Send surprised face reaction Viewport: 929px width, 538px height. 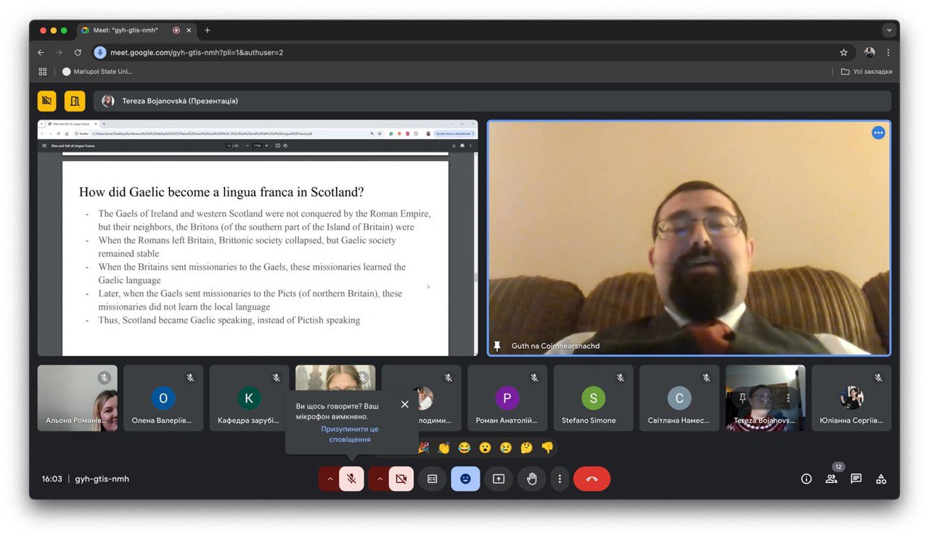pos(485,448)
